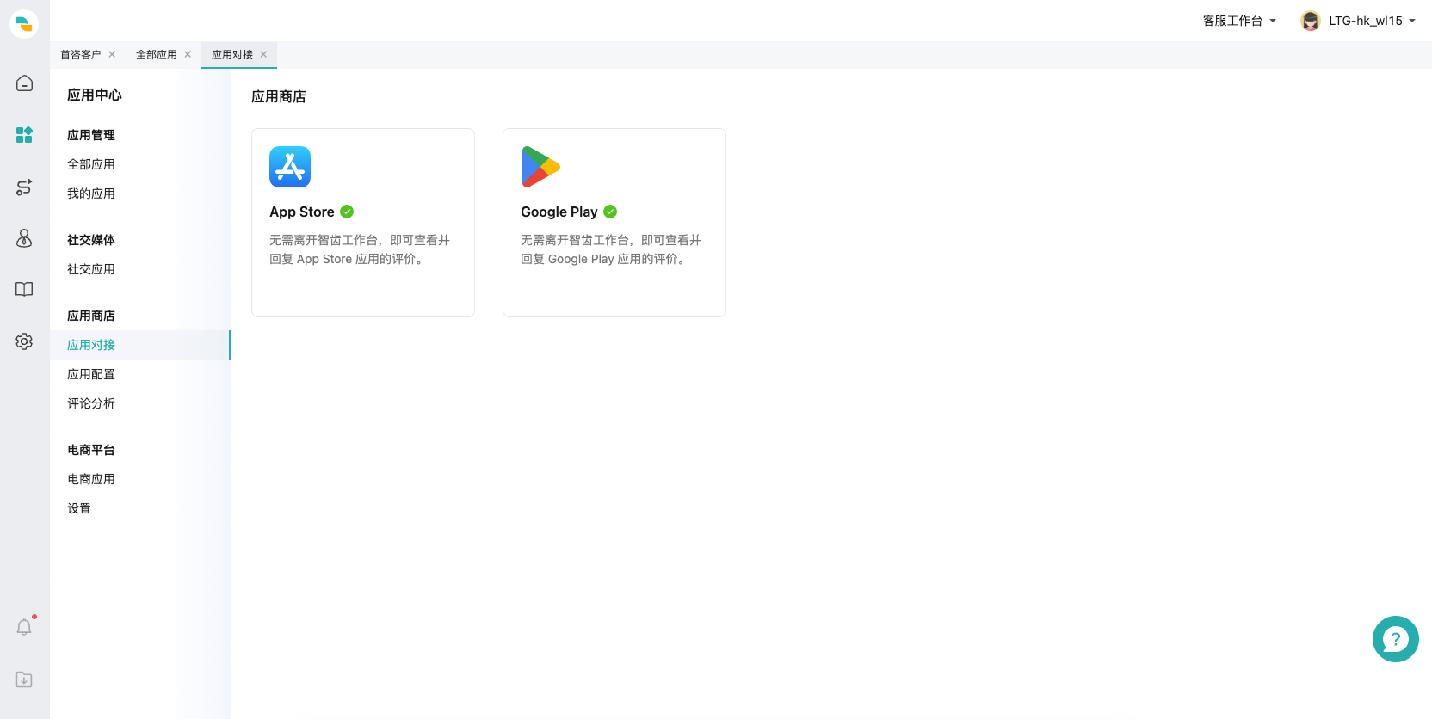Go to 我的应用 in the sidebar
Screen dimensions: 1432x719
[91, 194]
